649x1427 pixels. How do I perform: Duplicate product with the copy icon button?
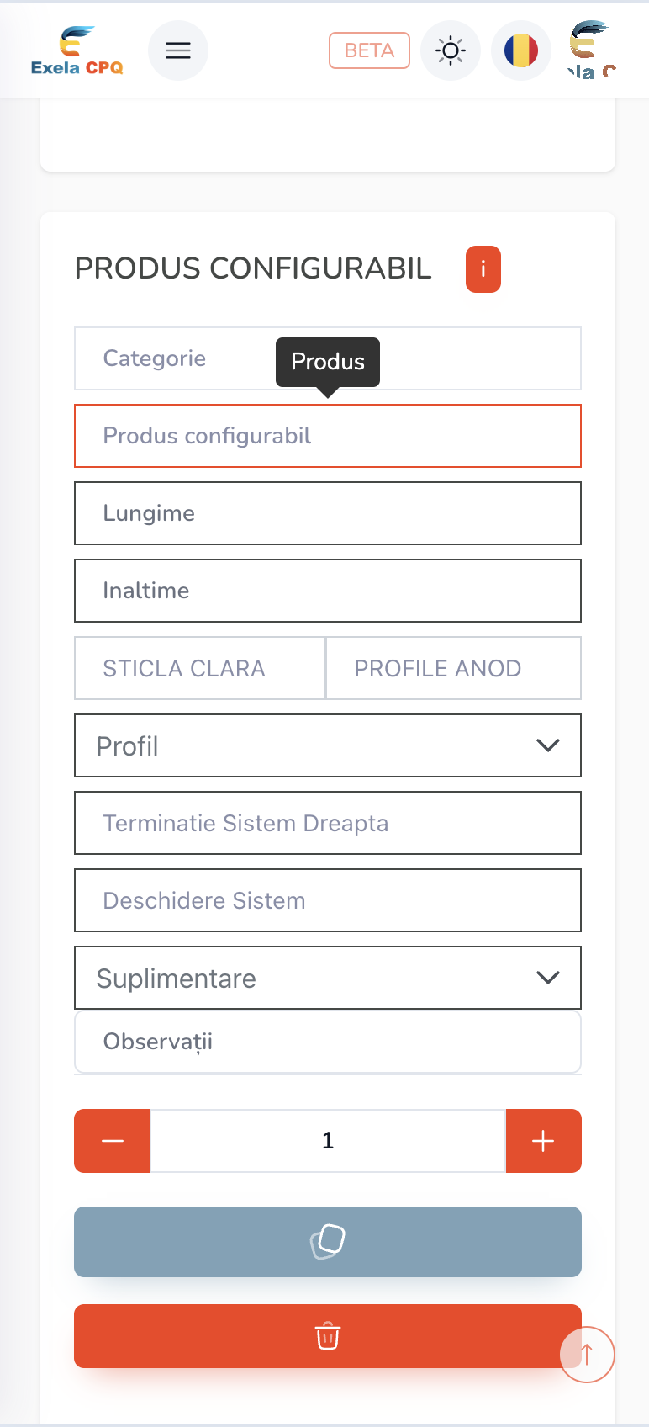point(328,1242)
